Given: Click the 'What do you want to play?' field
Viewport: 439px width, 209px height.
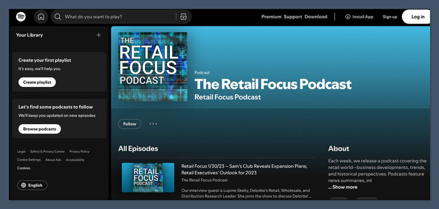Looking at the screenshot, I should [118, 17].
